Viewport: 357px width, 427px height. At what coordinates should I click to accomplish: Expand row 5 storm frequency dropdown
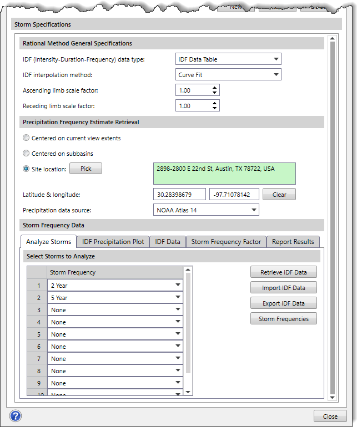pyautogui.click(x=178, y=334)
